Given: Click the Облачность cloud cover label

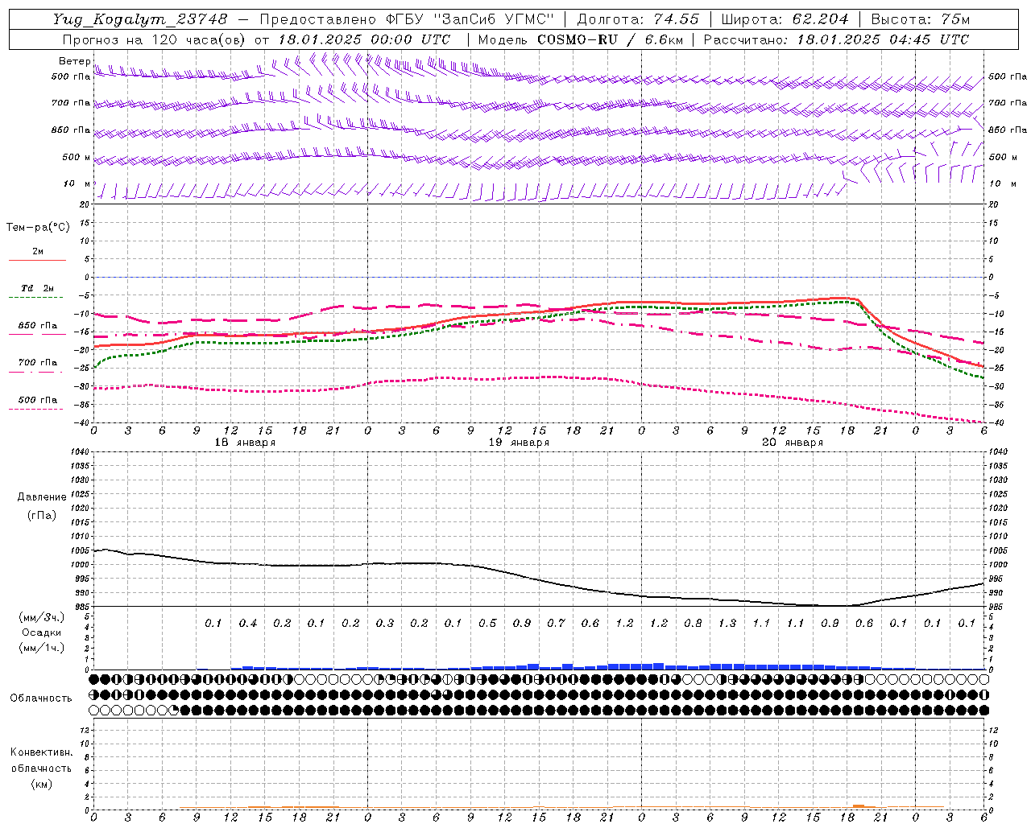Looking at the screenshot, I should pos(41,698).
